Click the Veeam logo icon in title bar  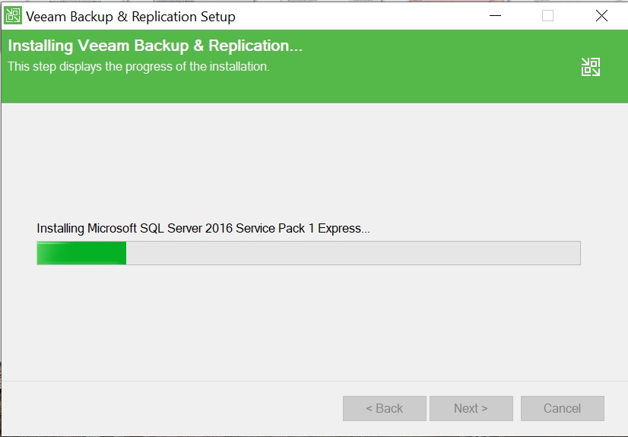[13, 16]
